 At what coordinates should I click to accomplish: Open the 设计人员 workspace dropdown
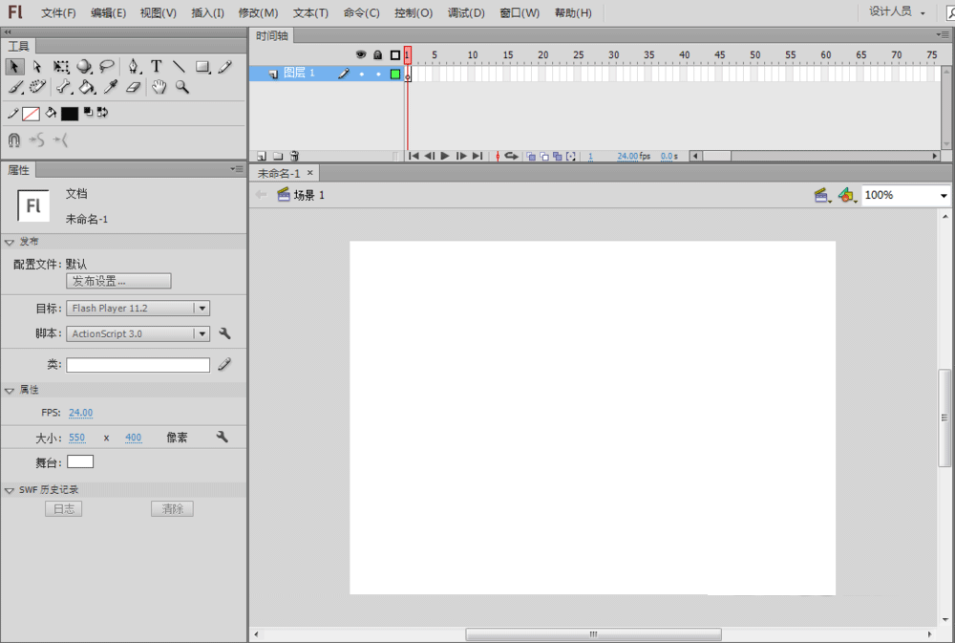(x=897, y=11)
